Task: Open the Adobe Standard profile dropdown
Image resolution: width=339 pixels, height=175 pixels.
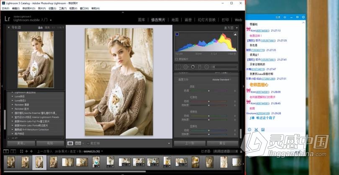Action: 221,80
